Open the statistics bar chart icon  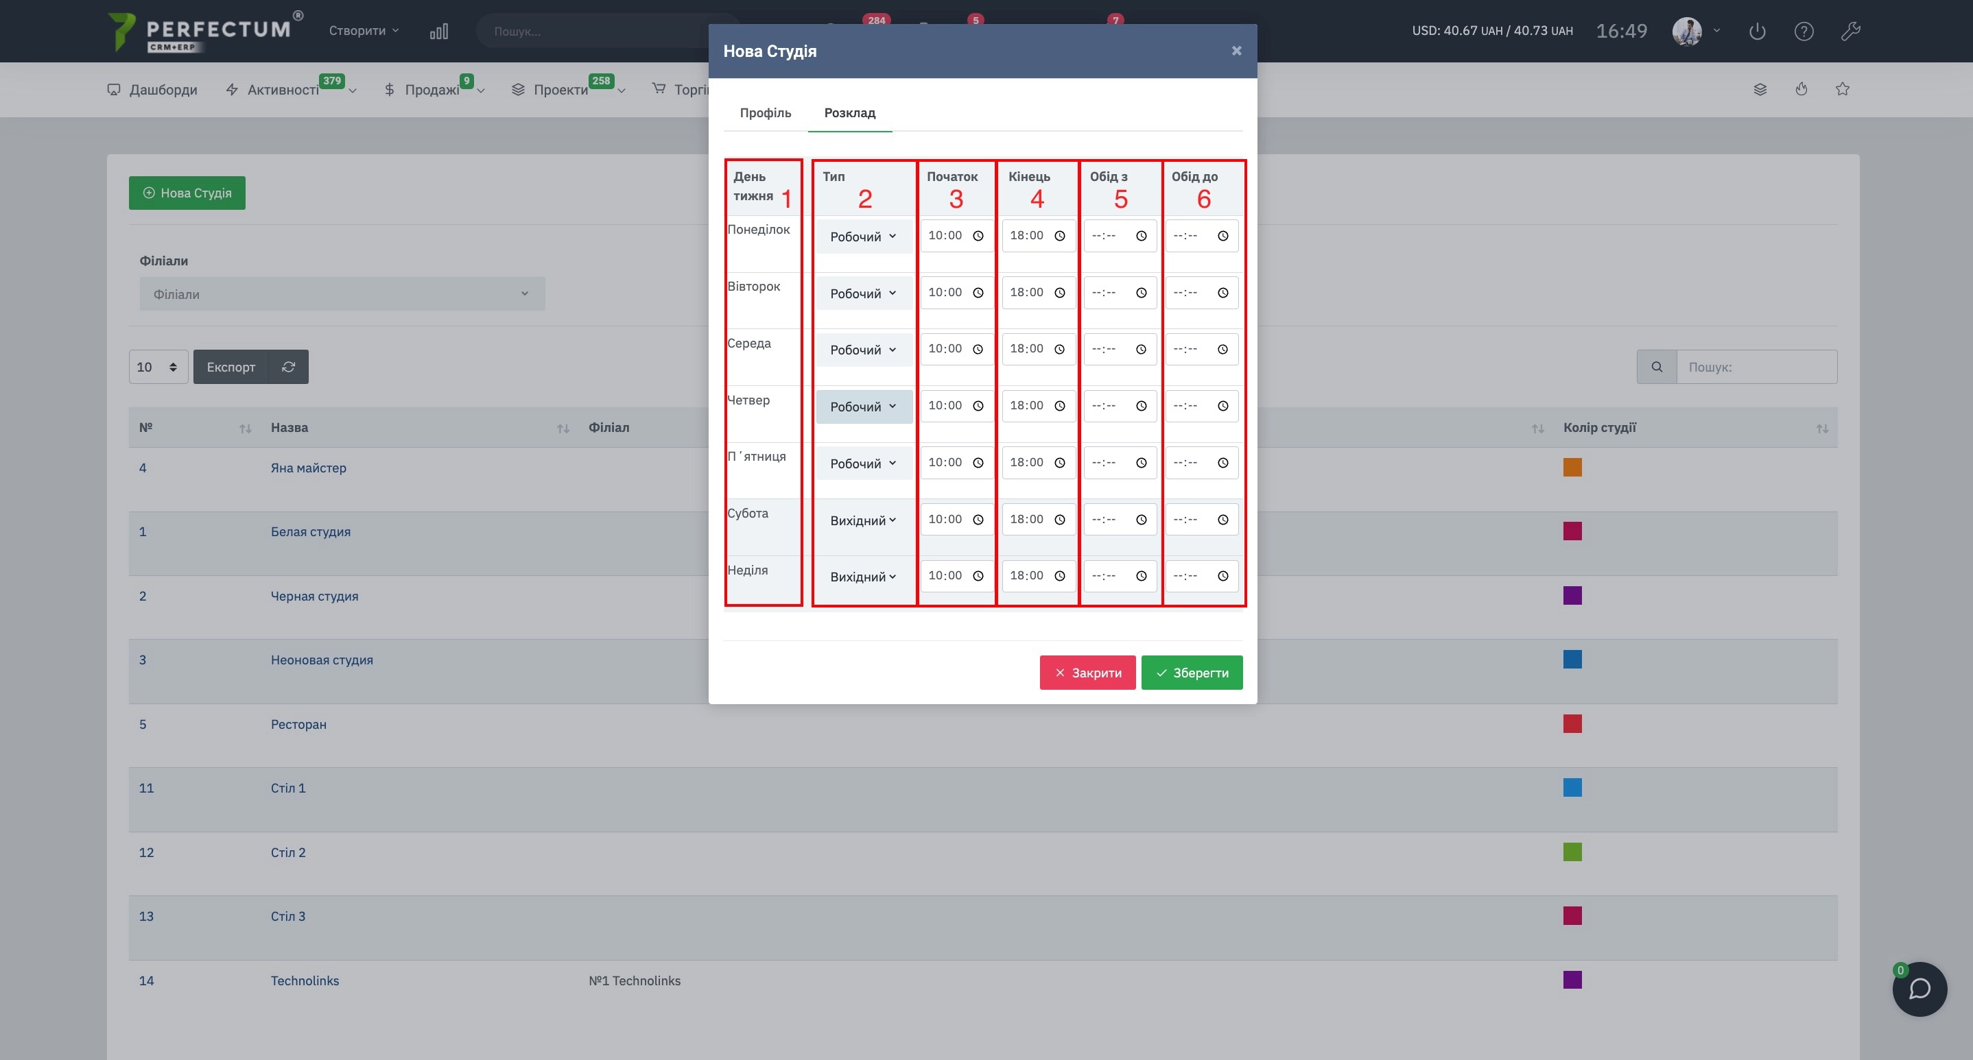point(439,32)
